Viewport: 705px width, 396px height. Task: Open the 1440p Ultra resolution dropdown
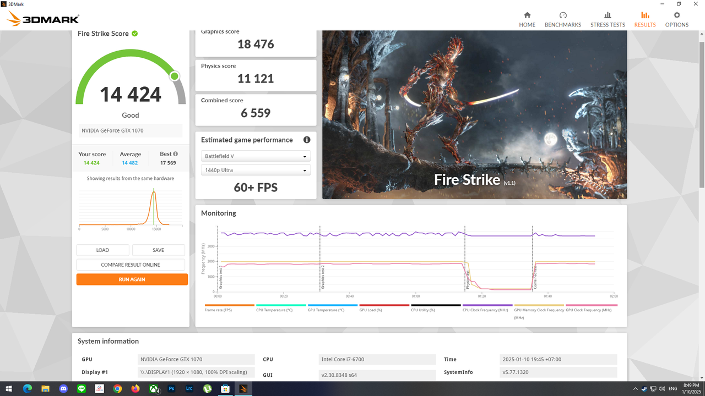pos(255,169)
